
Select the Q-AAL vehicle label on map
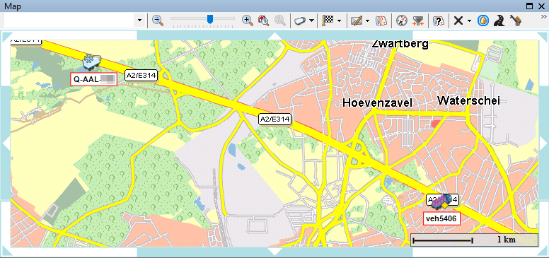click(x=93, y=79)
